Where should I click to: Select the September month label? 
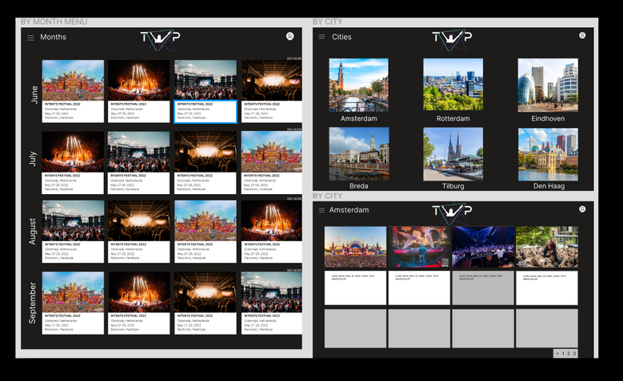point(33,303)
